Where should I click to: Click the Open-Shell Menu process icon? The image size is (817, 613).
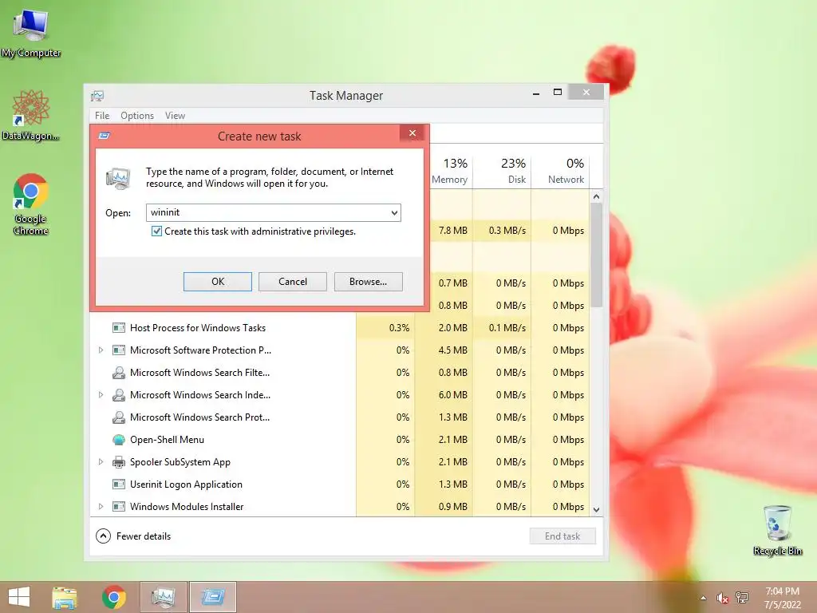[119, 440]
